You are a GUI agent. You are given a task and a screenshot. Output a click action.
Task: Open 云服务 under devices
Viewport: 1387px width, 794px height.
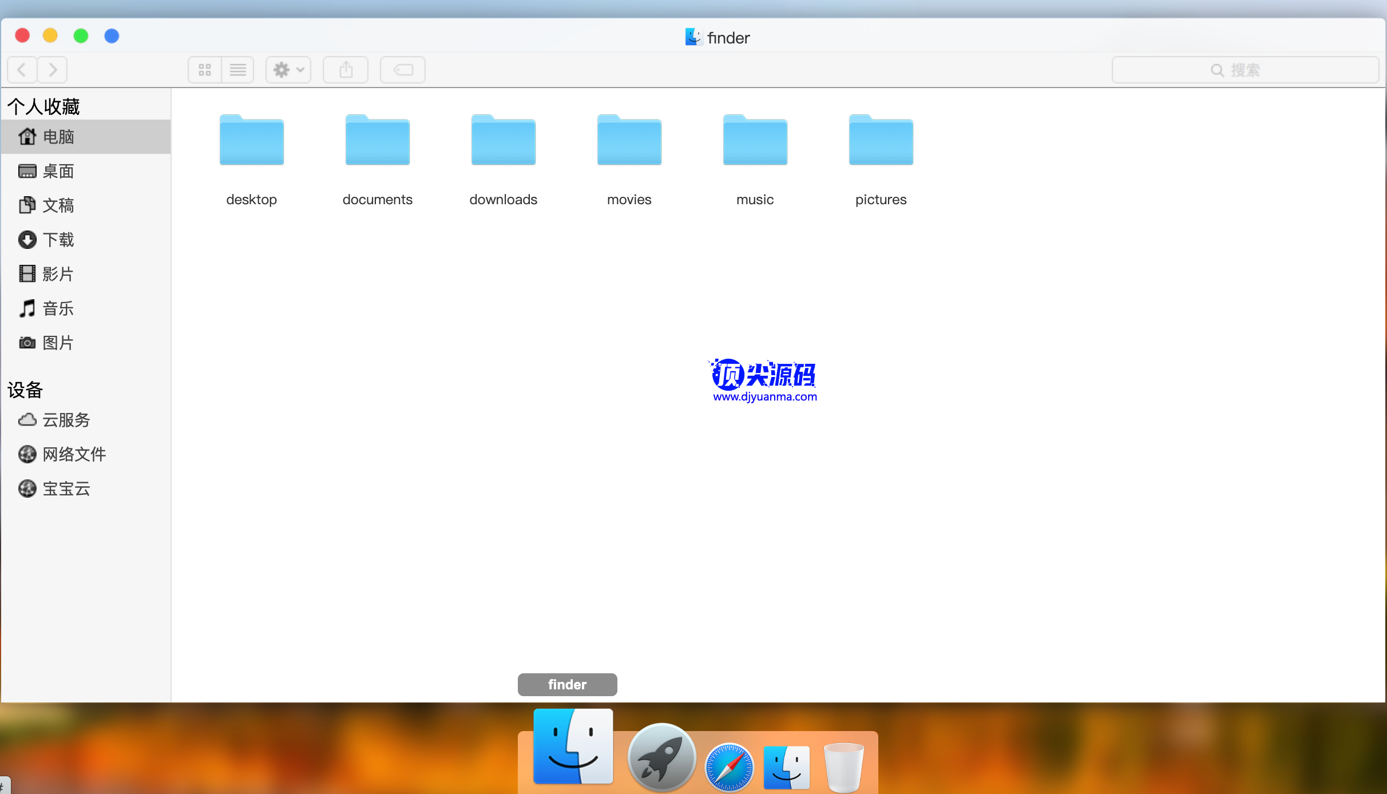66,420
